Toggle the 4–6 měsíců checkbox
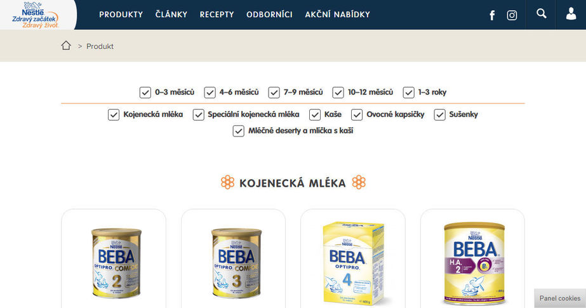 (210, 92)
